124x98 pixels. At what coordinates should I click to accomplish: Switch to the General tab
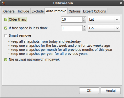[9, 11]
